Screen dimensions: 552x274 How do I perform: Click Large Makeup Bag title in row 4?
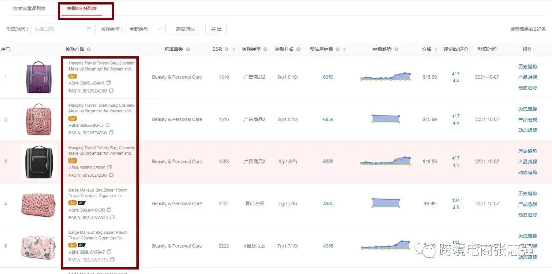tap(98, 193)
